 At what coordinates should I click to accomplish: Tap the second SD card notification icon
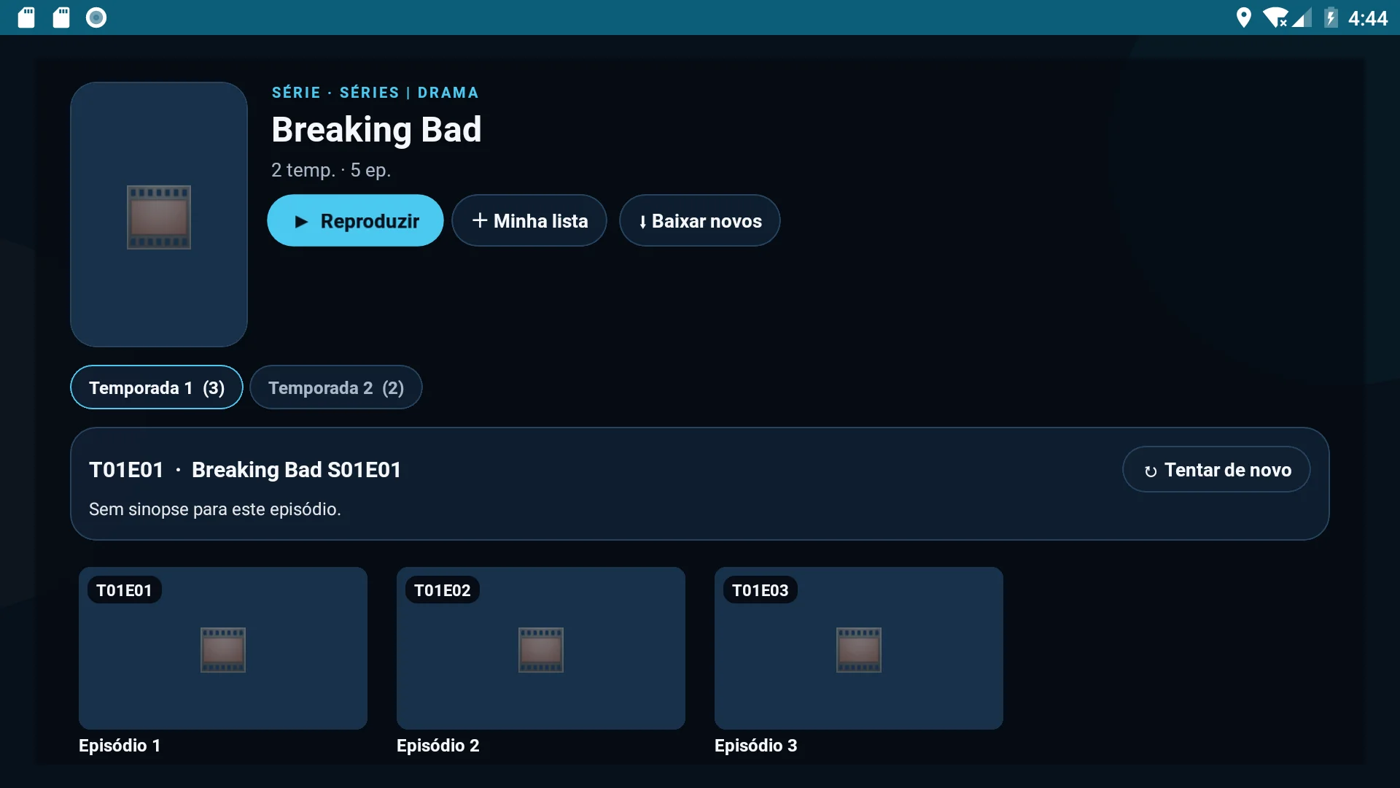click(x=61, y=18)
